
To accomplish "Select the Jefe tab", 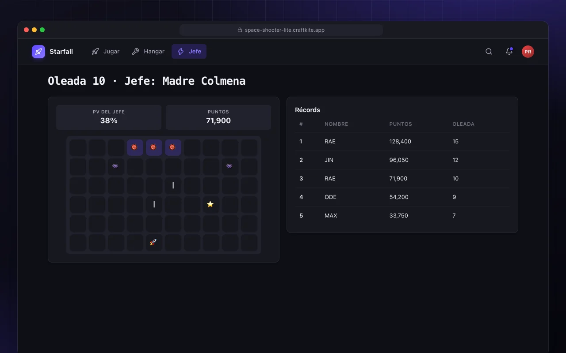I will pyautogui.click(x=189, y=52).
